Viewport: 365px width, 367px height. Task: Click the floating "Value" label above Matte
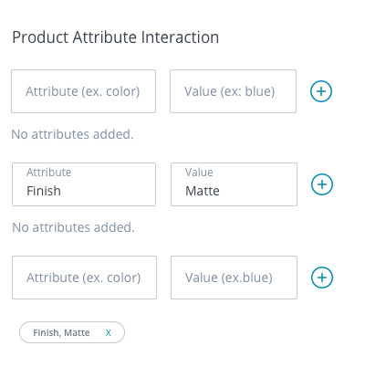tap(199, 173)
